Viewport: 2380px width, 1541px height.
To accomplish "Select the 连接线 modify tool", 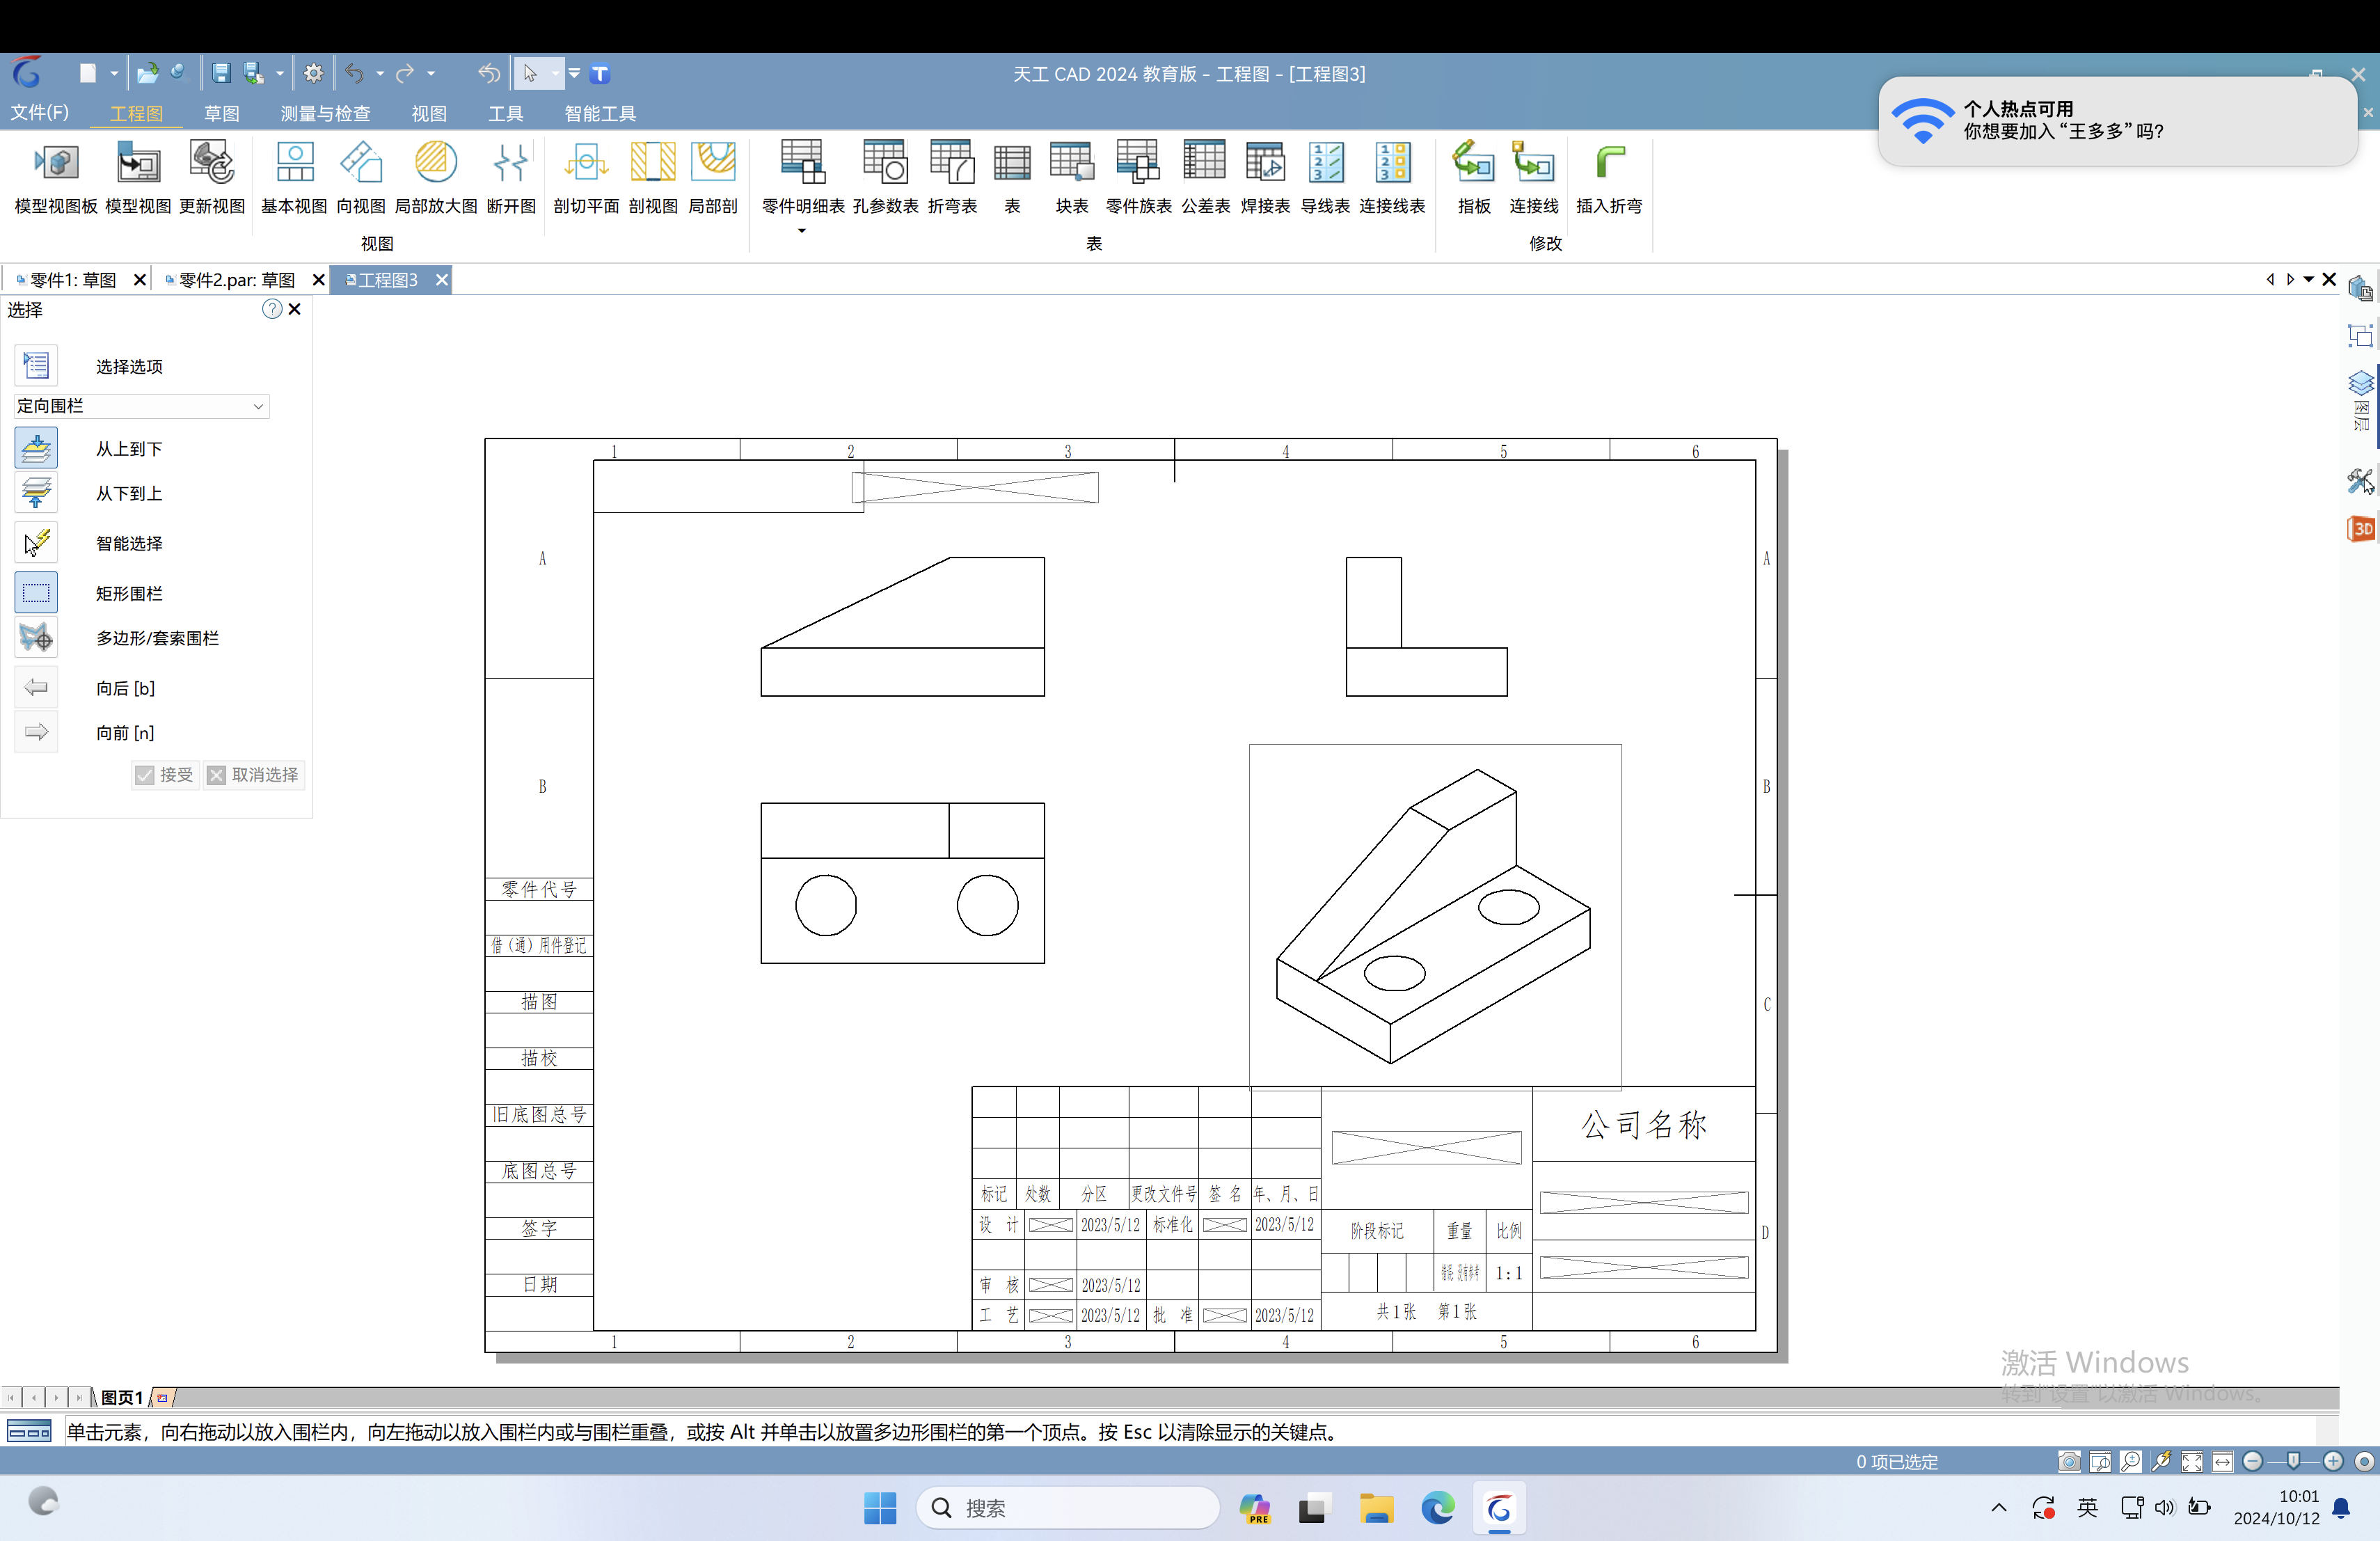I will tap(1533, 178).
